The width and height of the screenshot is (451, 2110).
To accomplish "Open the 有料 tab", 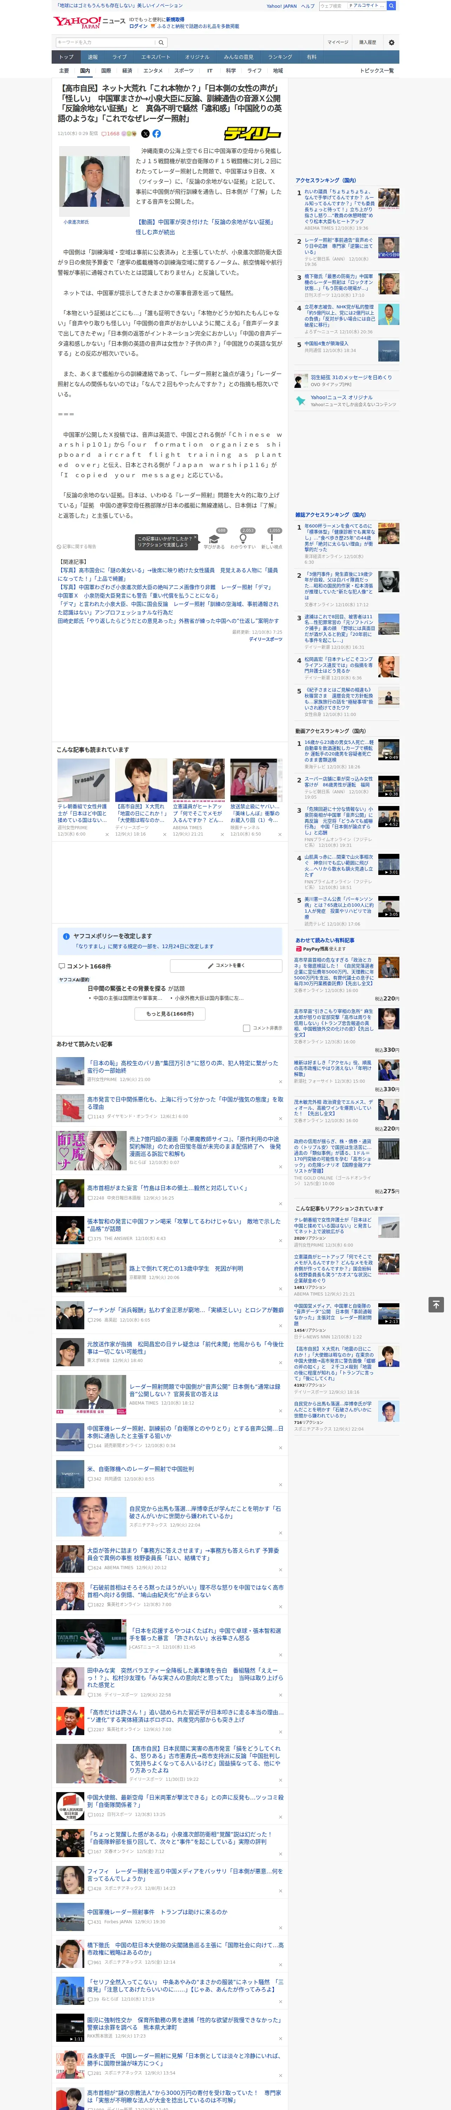I will coord(311,57).
